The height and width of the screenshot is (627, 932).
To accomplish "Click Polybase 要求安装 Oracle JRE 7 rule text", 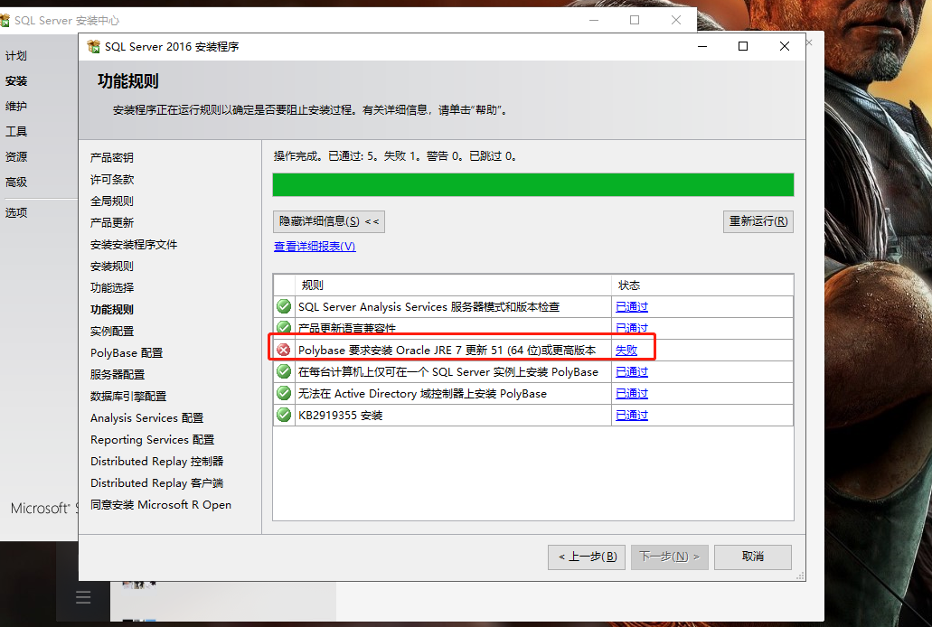I will [447, 350].
